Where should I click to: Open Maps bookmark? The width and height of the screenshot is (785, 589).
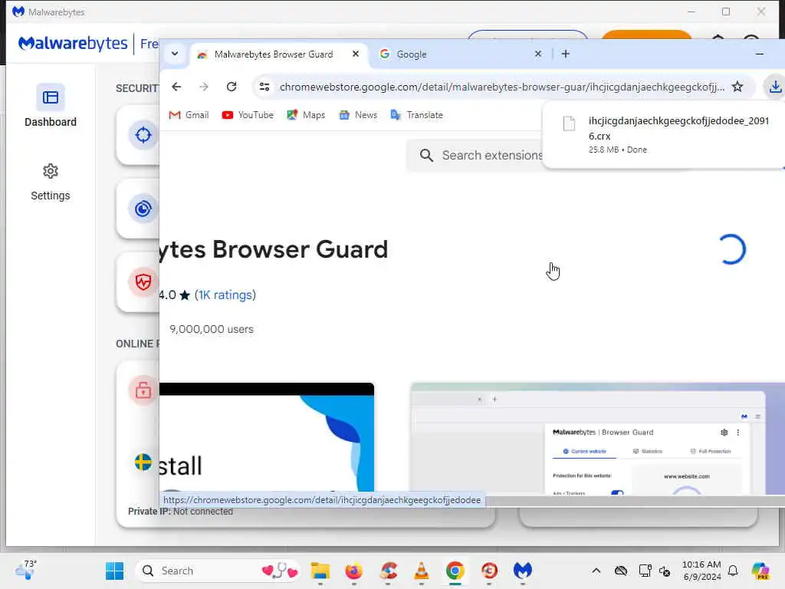(x=306, y=115)
